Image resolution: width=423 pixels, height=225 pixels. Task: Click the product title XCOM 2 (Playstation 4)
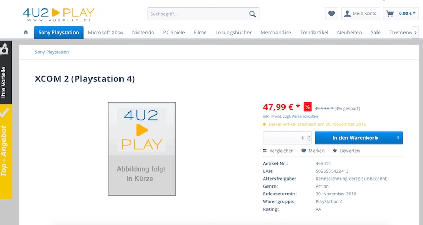pyautogui.click(x=85, y=79)
